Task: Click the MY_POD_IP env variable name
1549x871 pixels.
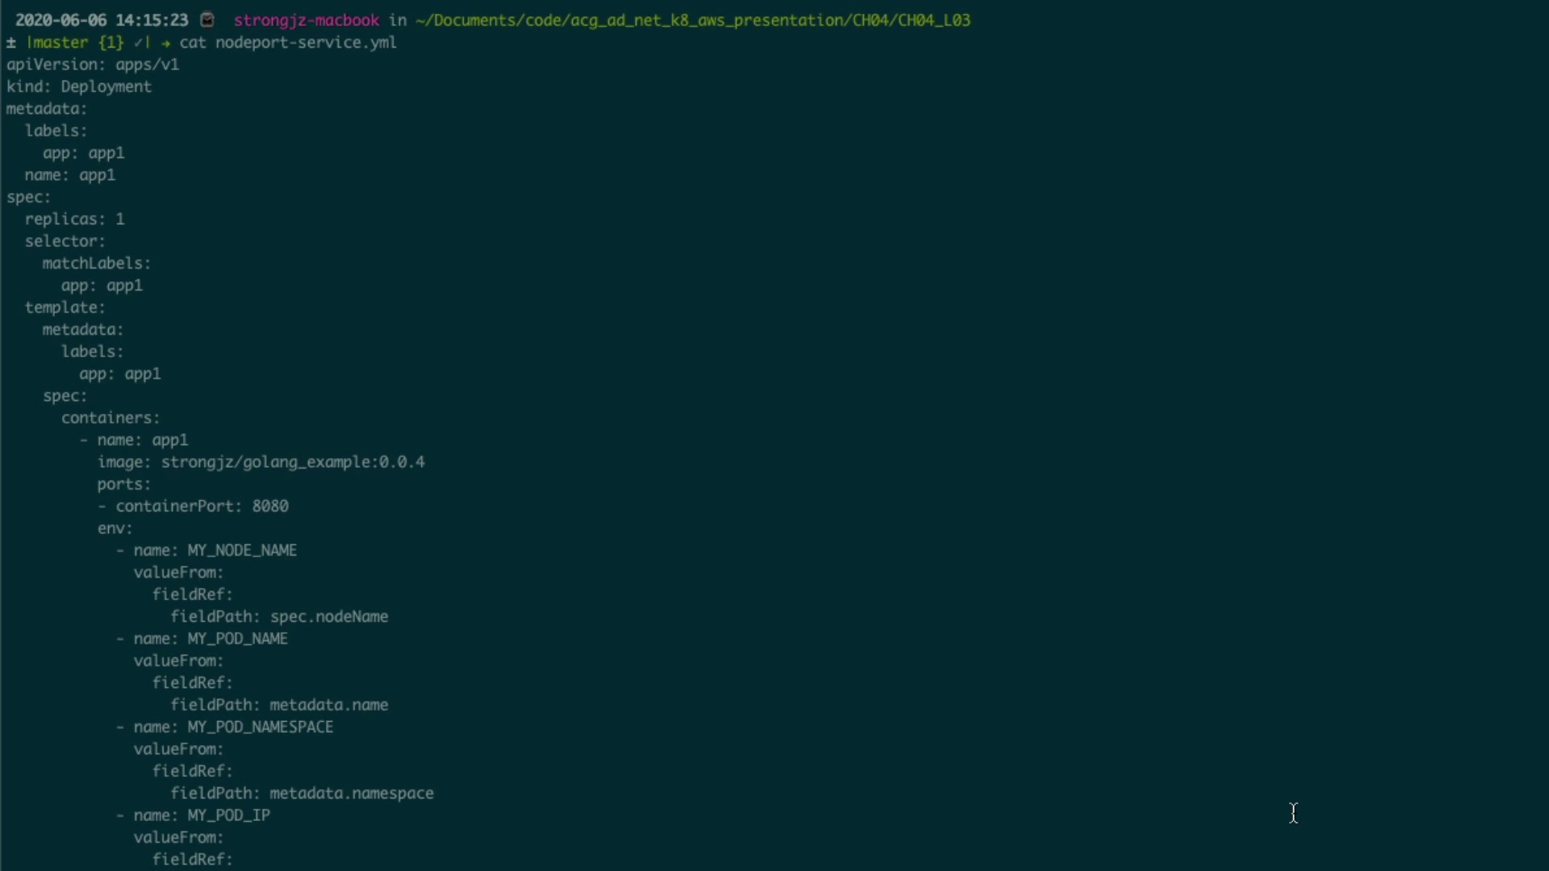Action: point(228,815)
